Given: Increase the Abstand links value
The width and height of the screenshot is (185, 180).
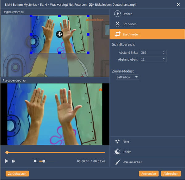Looking at the screenshot, I should 164,52.
